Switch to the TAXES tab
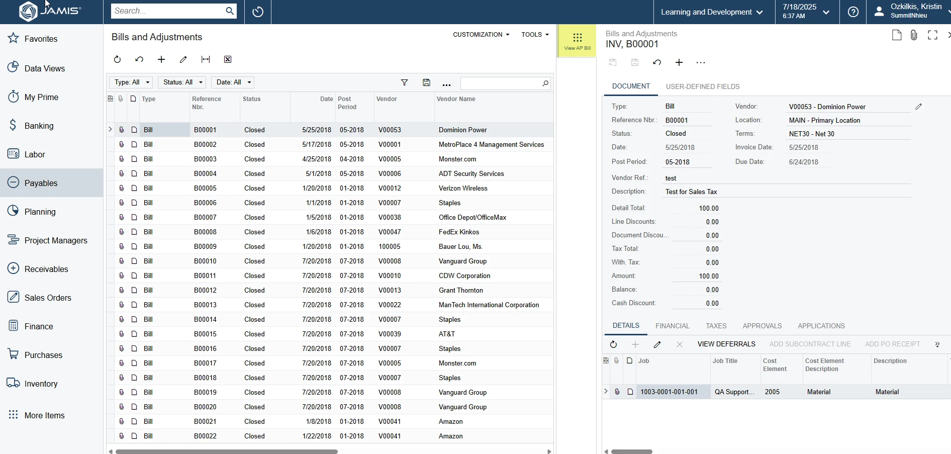Image resolution: width=951 pixels, height=454 pixels. click(x=716, y=326)
